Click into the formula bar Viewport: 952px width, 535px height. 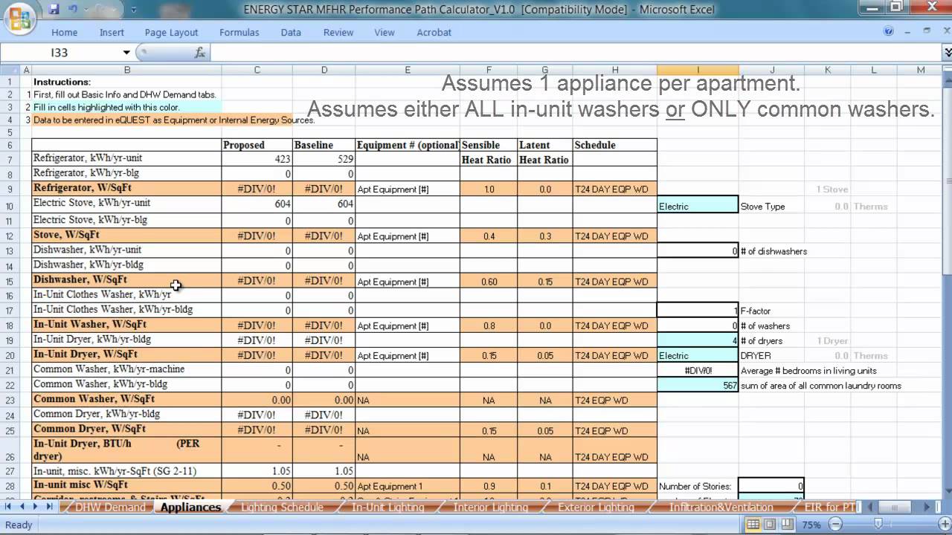click(576, 53)
